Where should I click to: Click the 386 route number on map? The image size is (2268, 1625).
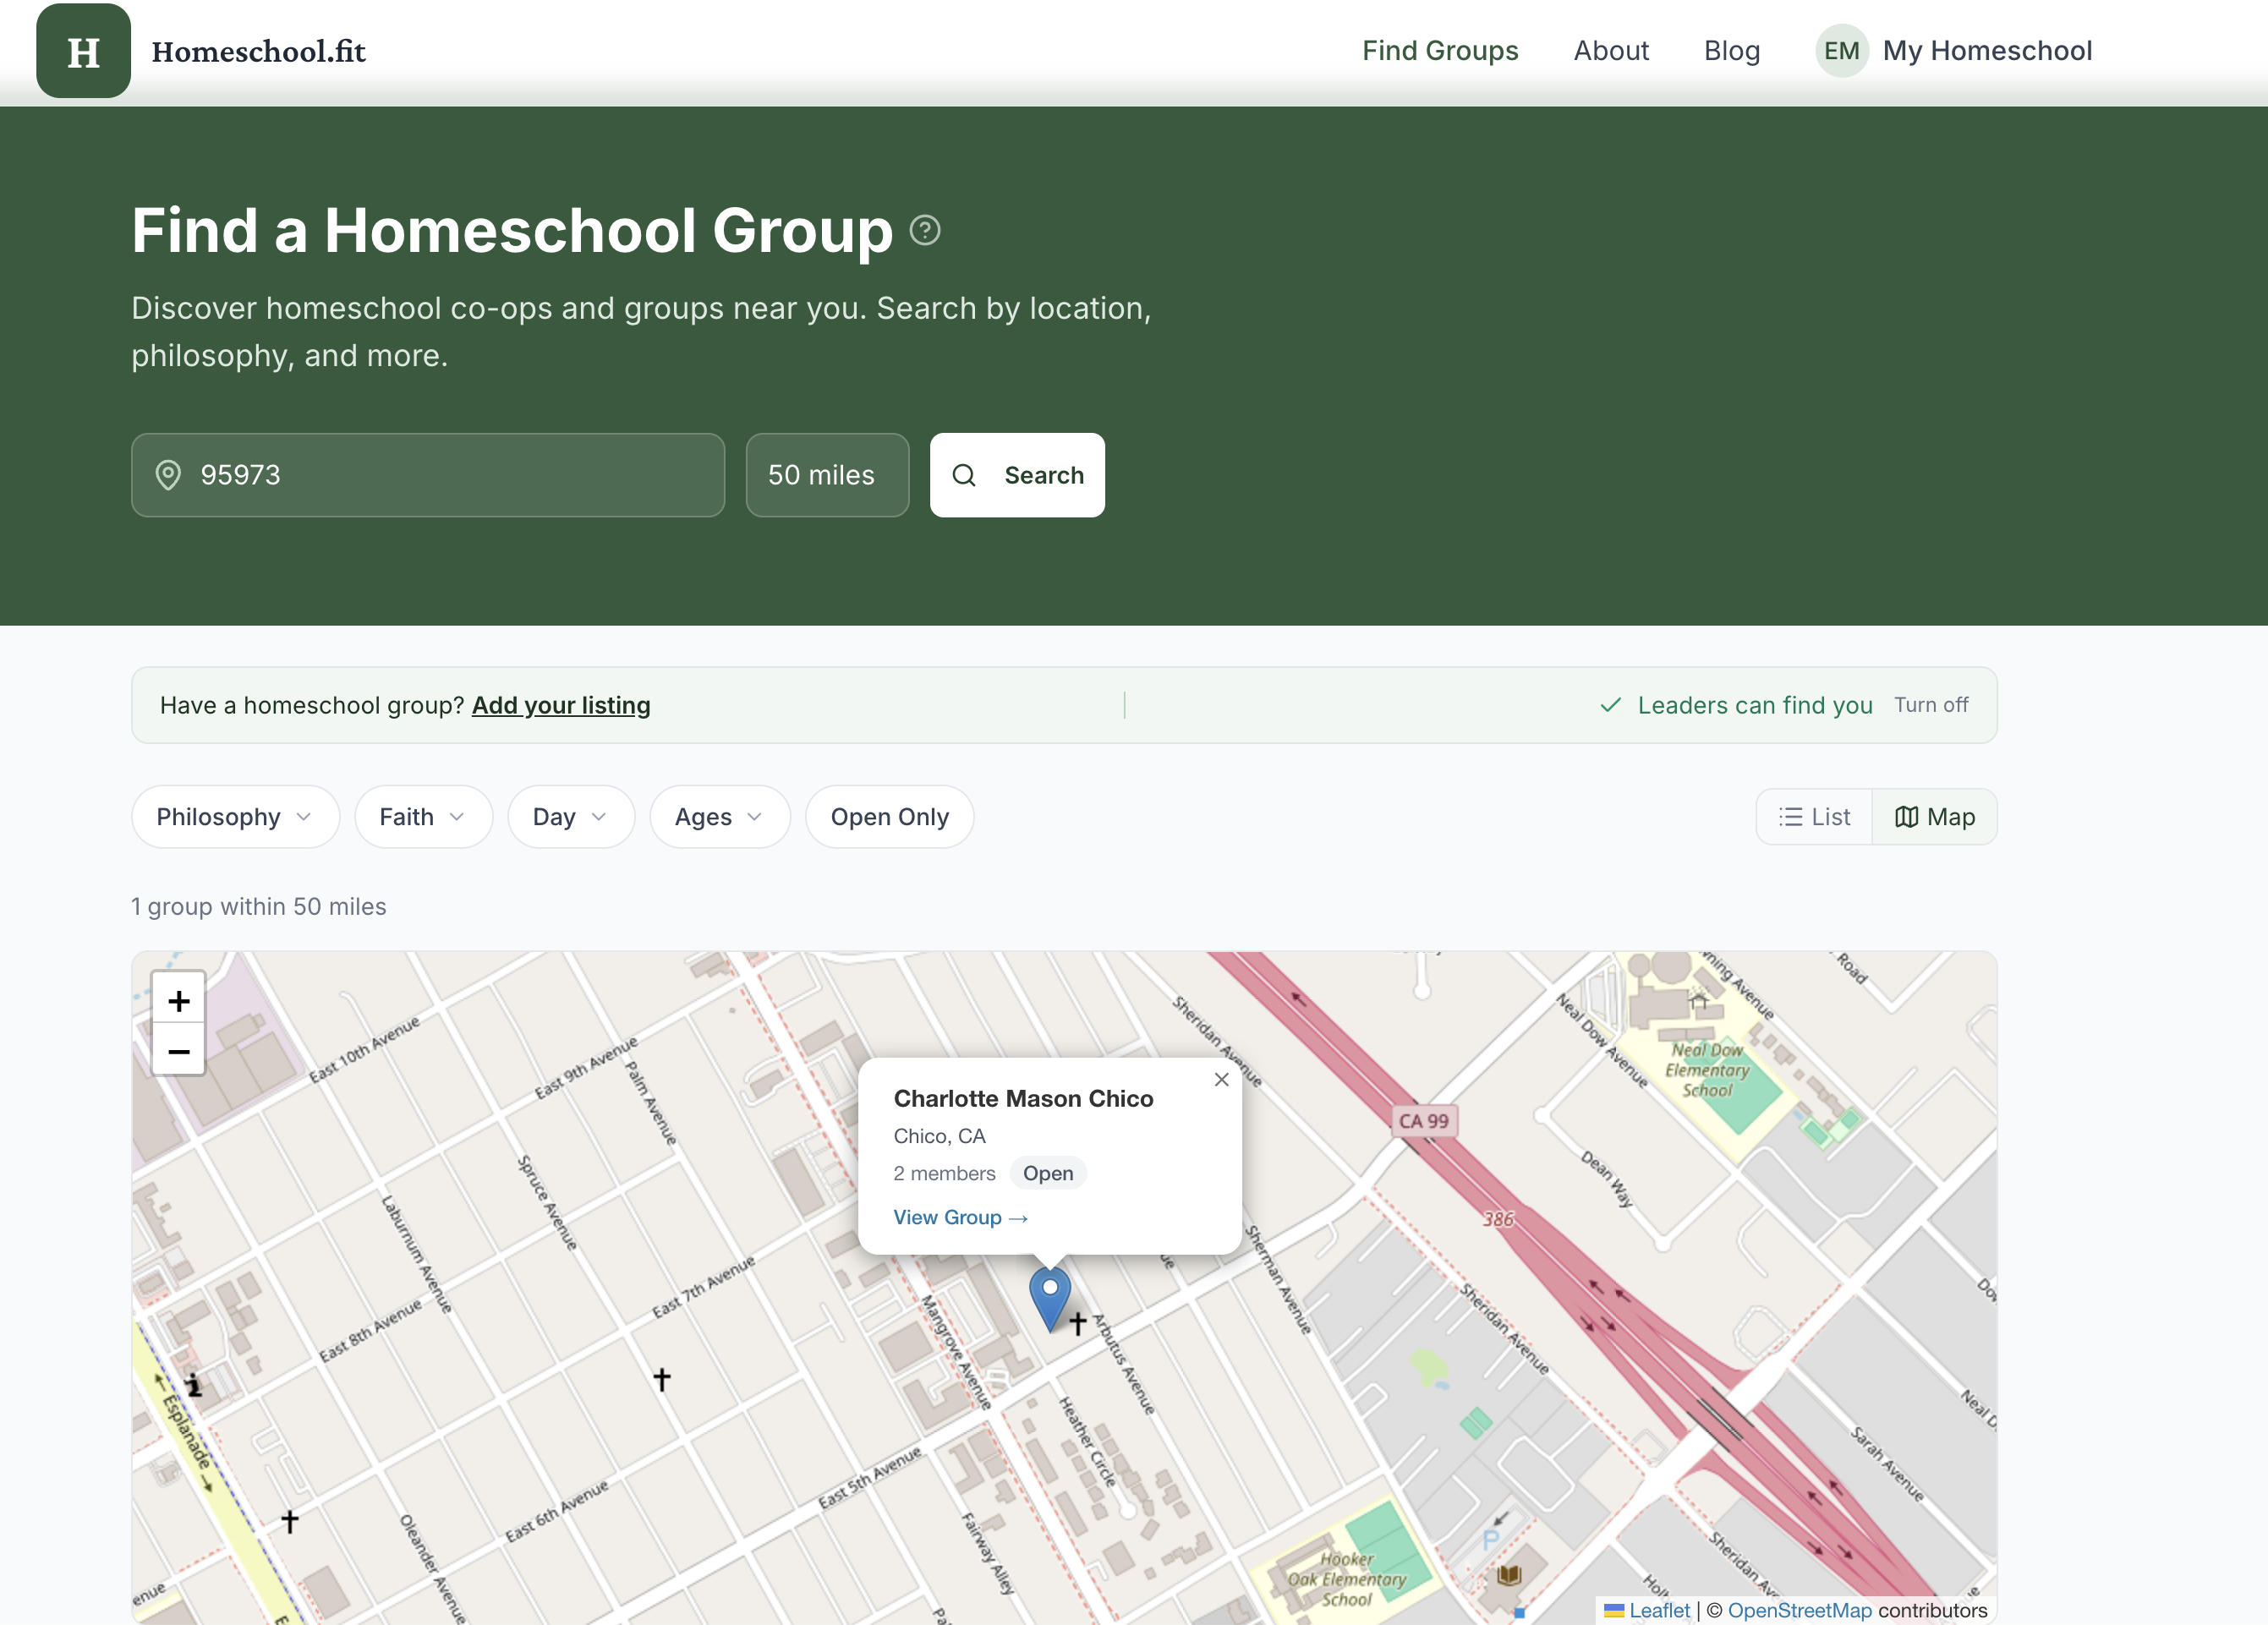coord(1498,1219)
